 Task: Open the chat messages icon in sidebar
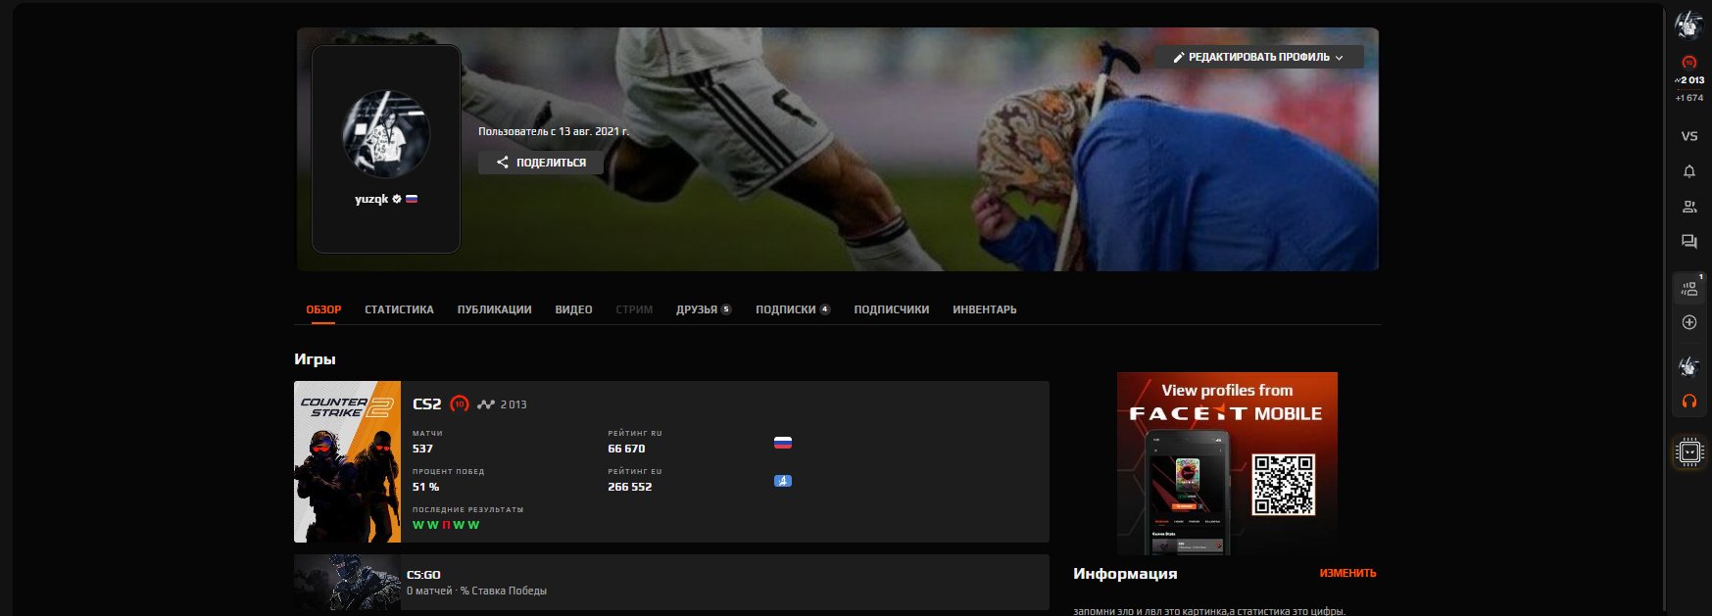pos(1688,241)
